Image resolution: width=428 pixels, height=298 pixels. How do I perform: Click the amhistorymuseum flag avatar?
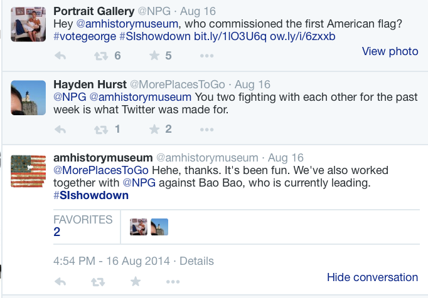pyautogui.click(x=28, y=170)
